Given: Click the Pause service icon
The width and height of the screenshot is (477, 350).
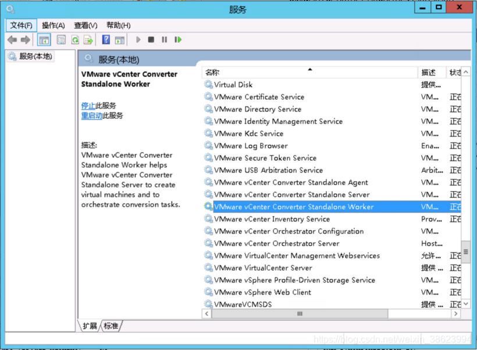Looking at the screenshot, I should click(164, 40).
